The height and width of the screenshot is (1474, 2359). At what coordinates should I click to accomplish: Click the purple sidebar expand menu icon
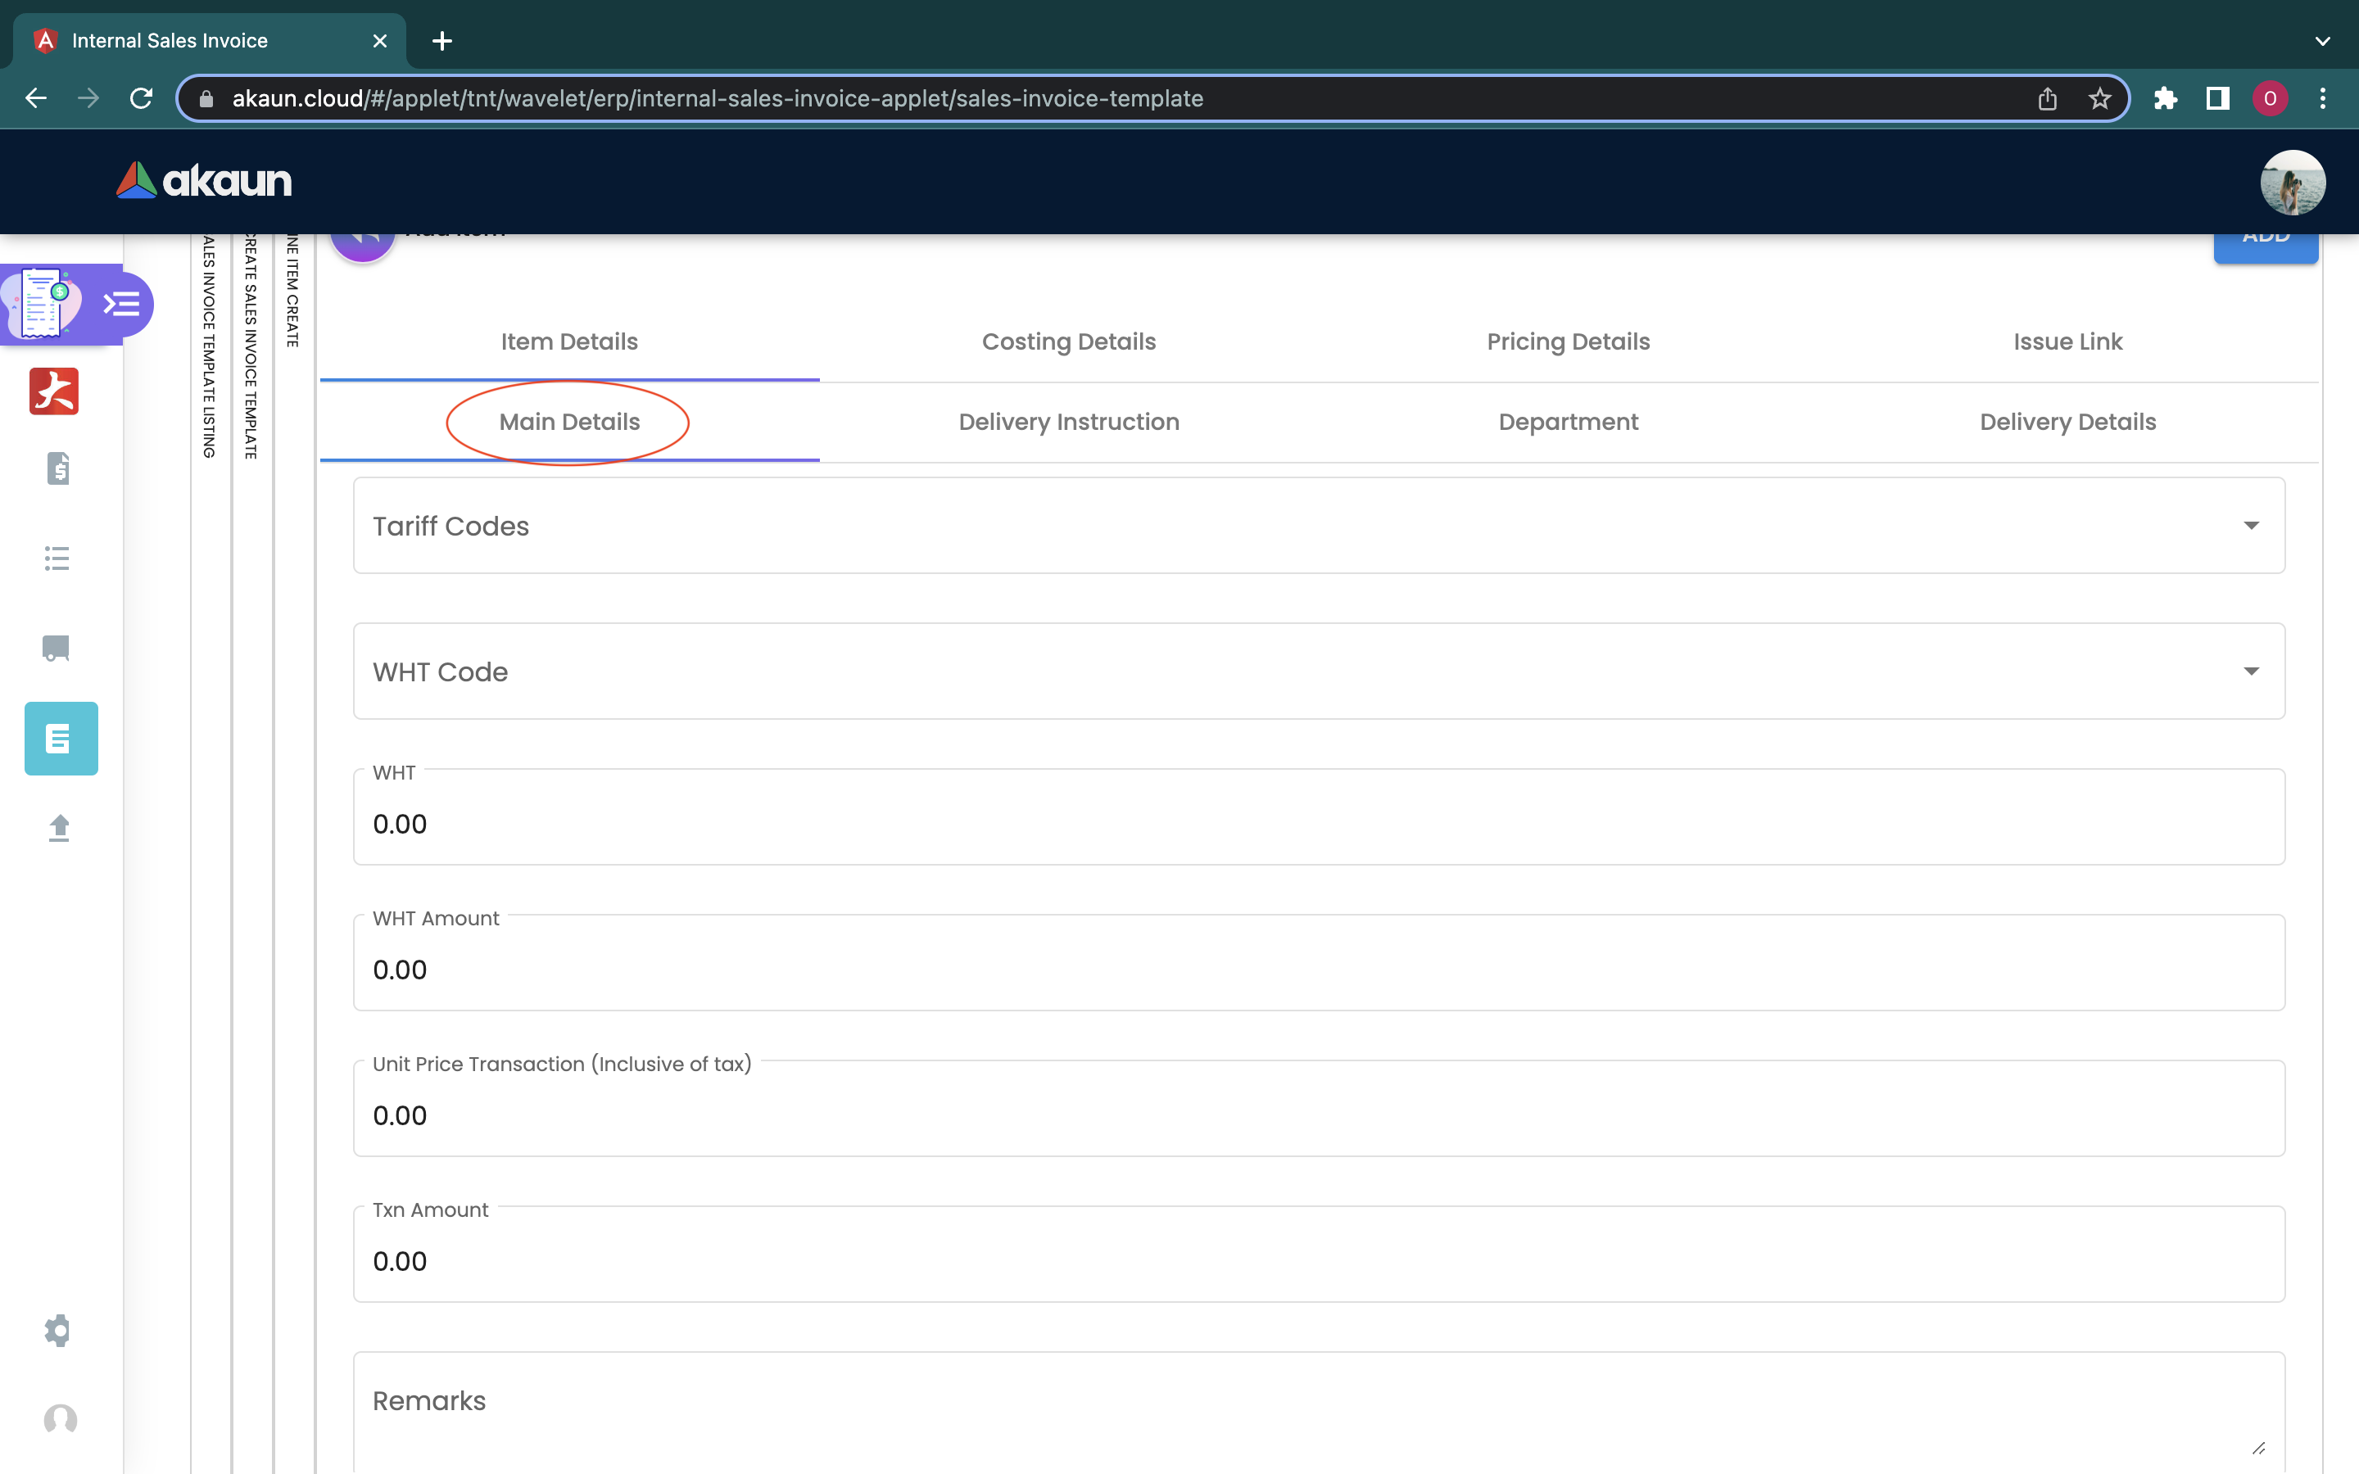coord(122,304)
